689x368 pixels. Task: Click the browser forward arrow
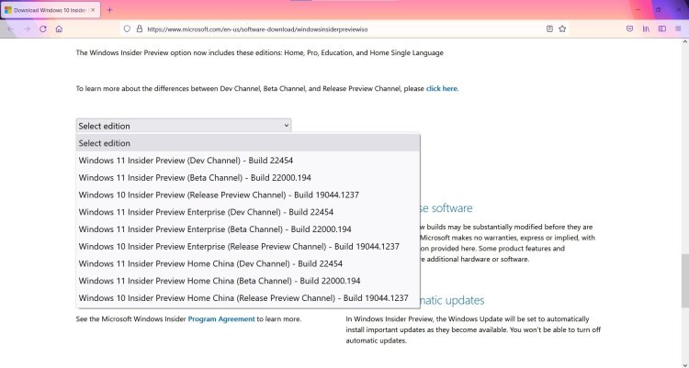[27, 29]
